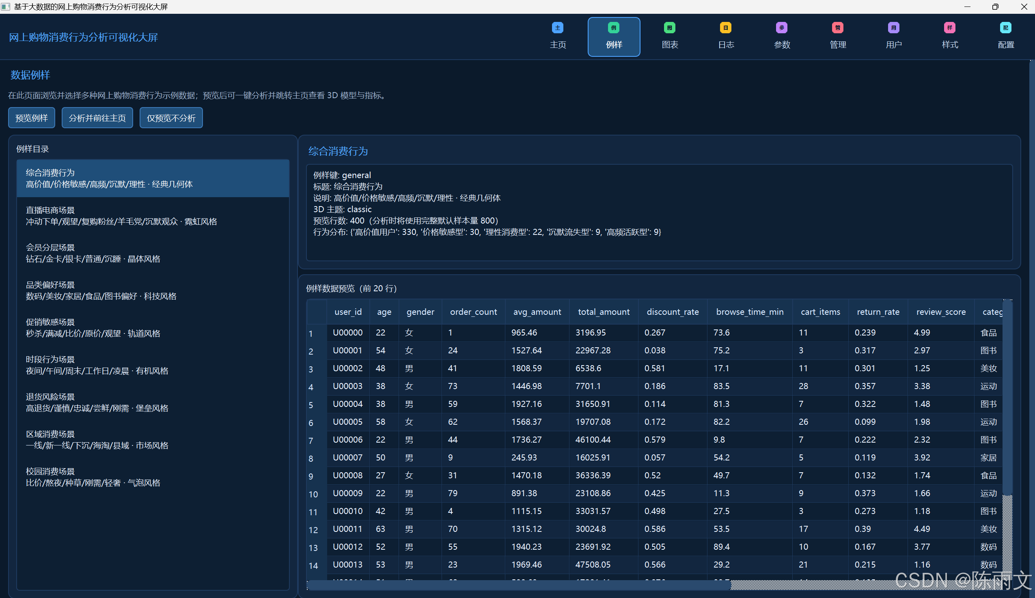This screenshot has width=1035, height=598.
Task: Click the purple 参数 nav icon
Action: 782,28
